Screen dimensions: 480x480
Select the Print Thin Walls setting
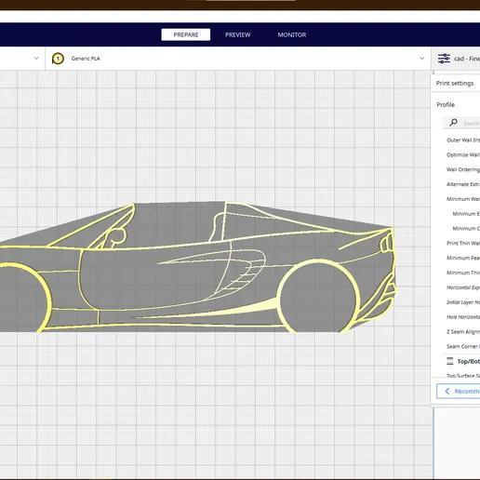[463, 243]
